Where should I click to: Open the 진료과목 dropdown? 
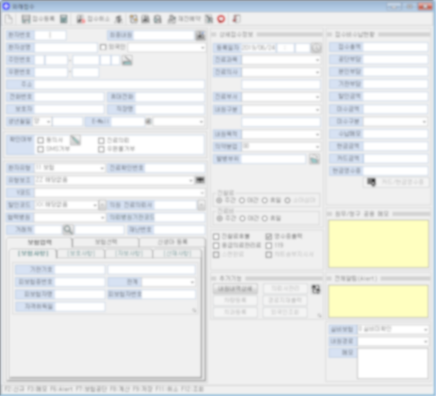coord(281,60)
